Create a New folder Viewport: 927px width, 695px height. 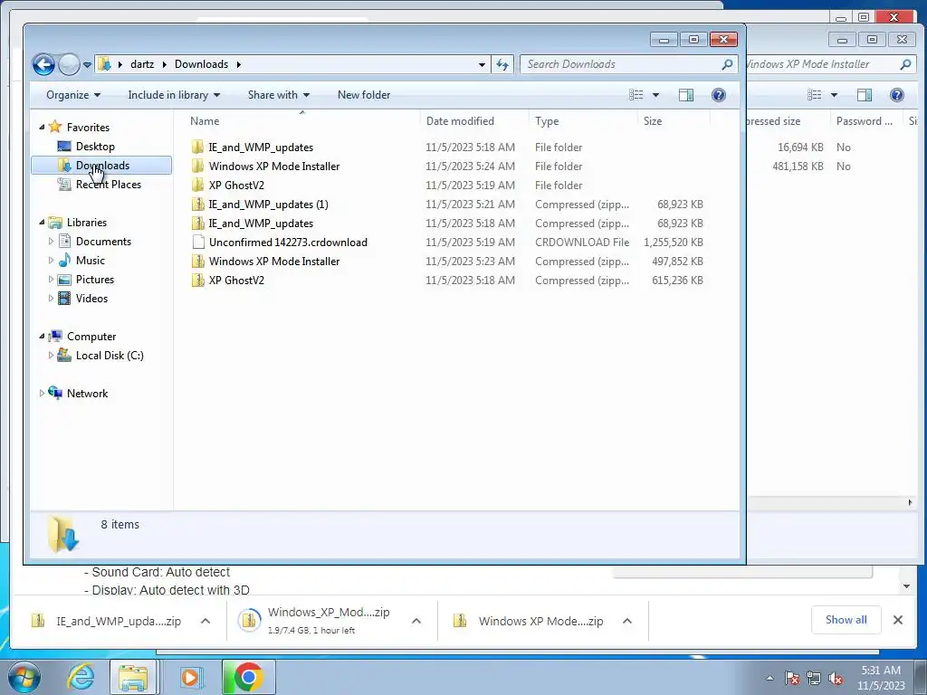point(364,95)
